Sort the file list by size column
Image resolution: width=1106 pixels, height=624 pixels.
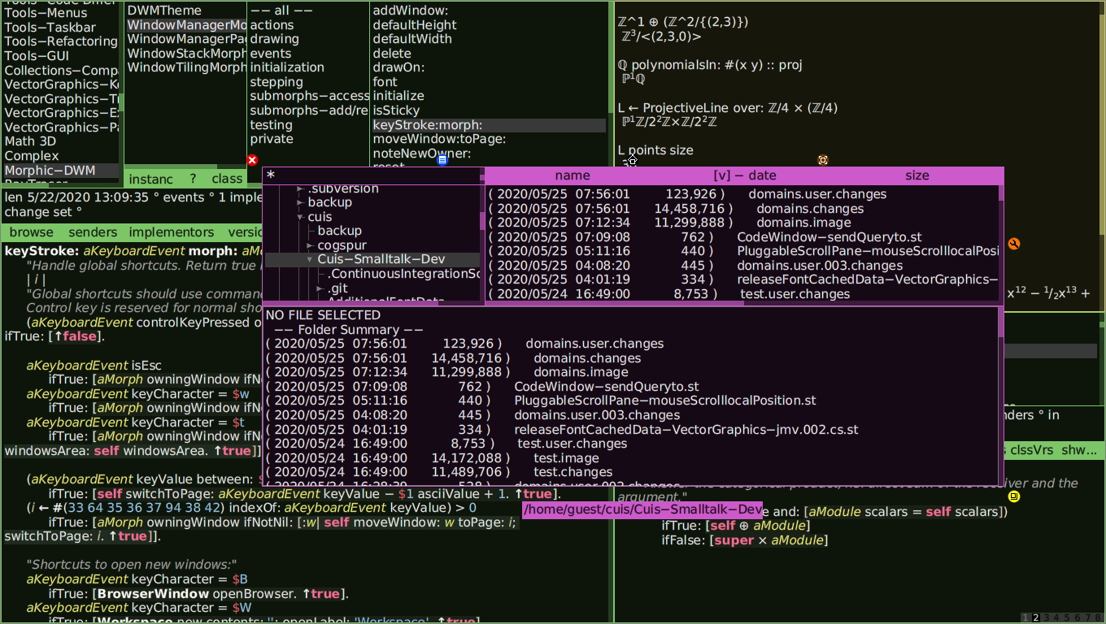click(917, 175)
